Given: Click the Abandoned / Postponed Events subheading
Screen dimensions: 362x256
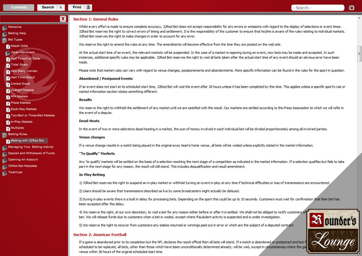Looking at the screenshot, I should coord(106,79).
